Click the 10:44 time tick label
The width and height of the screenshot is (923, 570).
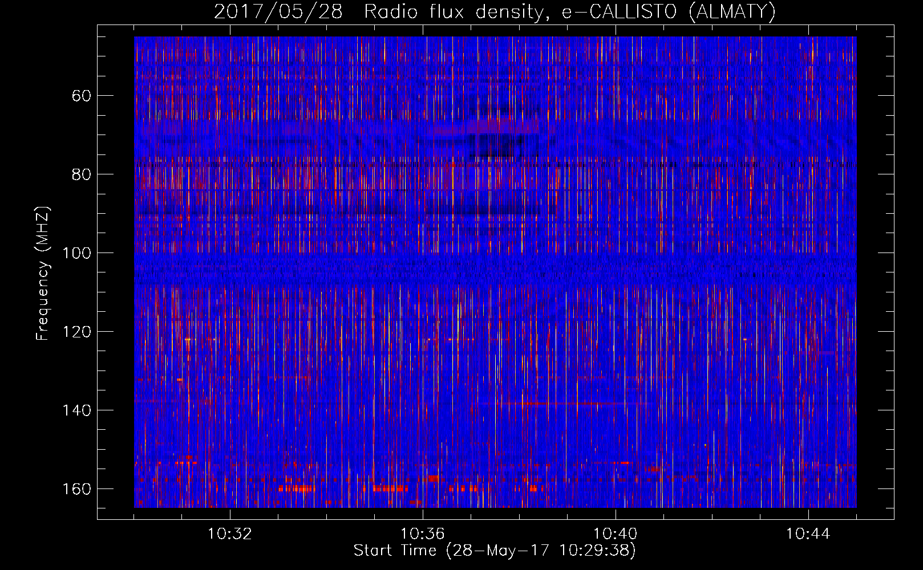click(808, 534)
